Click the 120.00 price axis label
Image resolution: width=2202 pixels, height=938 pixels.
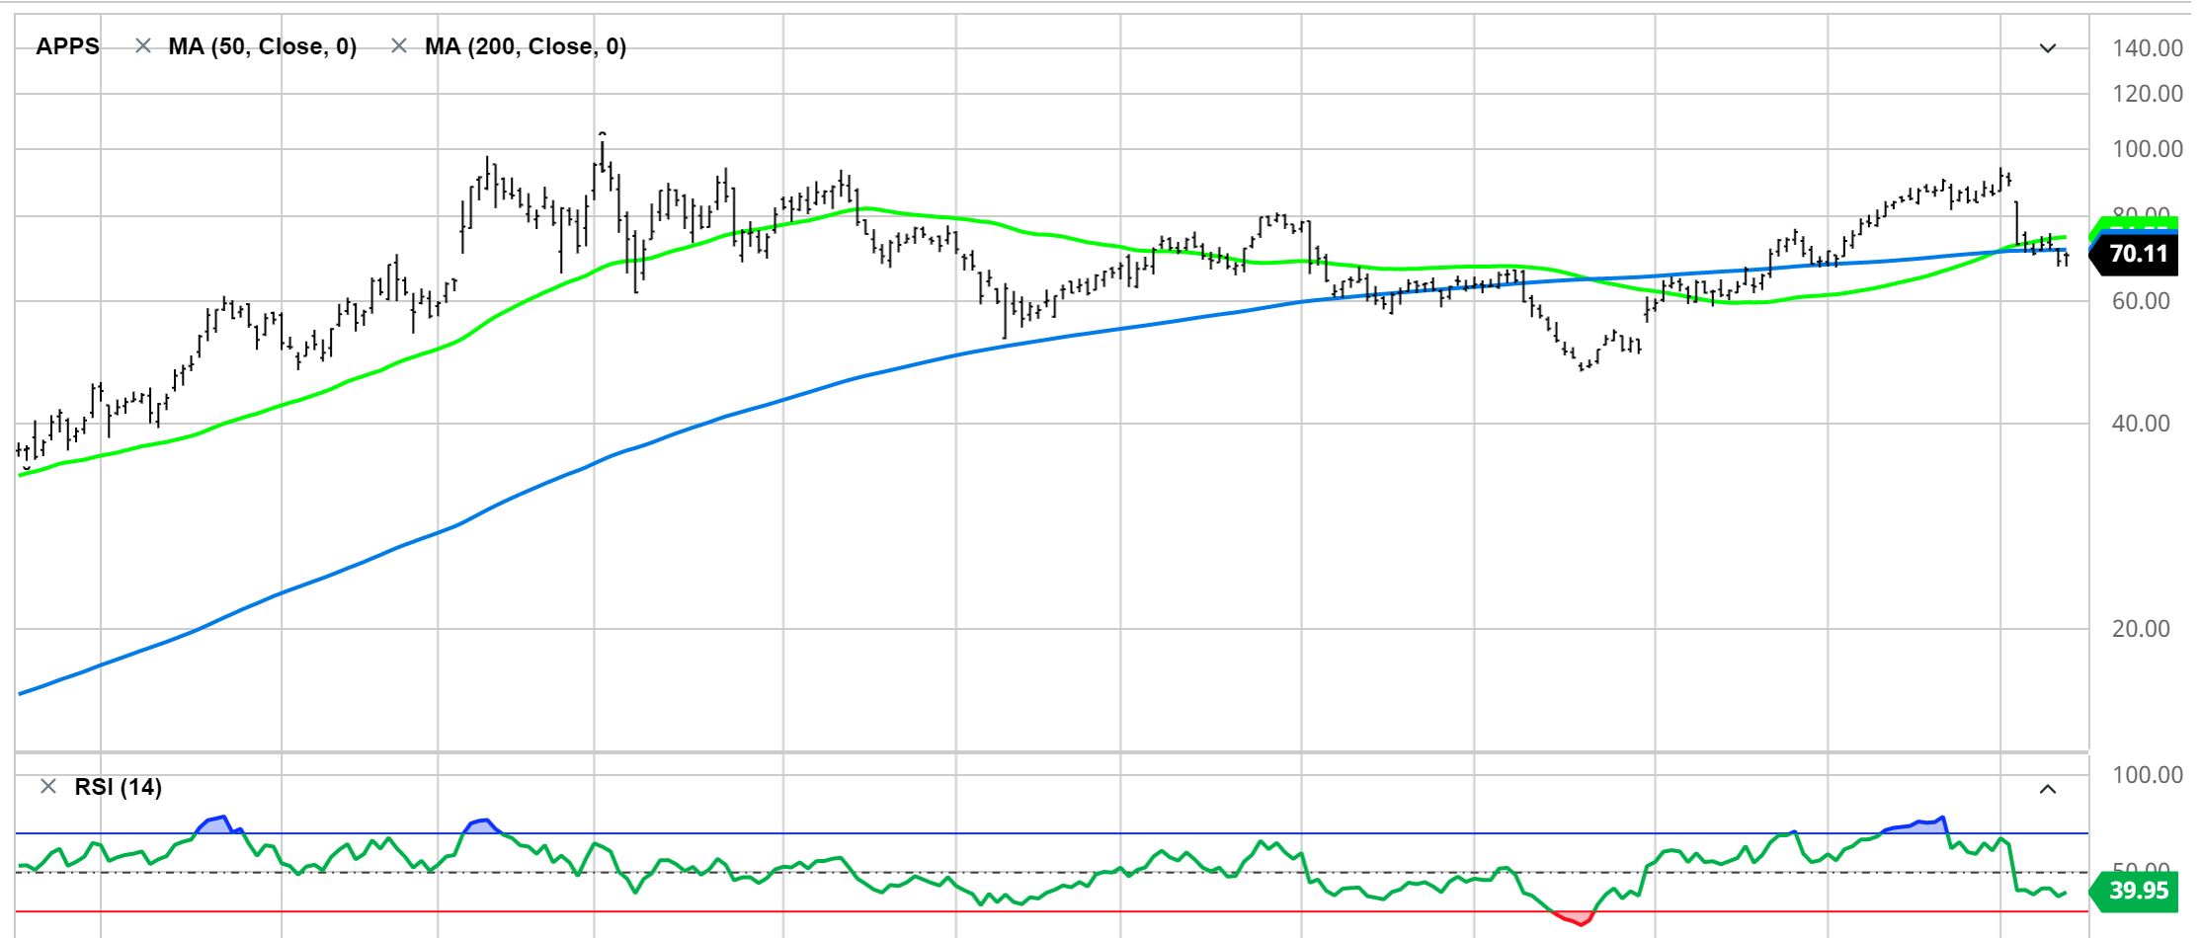coord(2148,94)
